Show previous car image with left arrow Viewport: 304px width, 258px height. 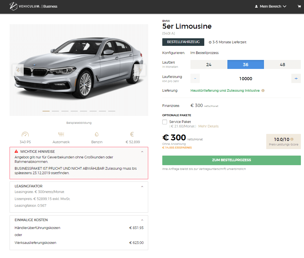18,70
